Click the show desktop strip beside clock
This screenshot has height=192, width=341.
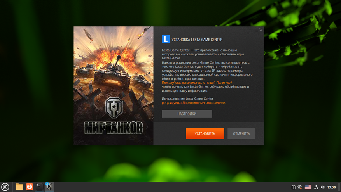pyautogui.click(x=339, y=187)
